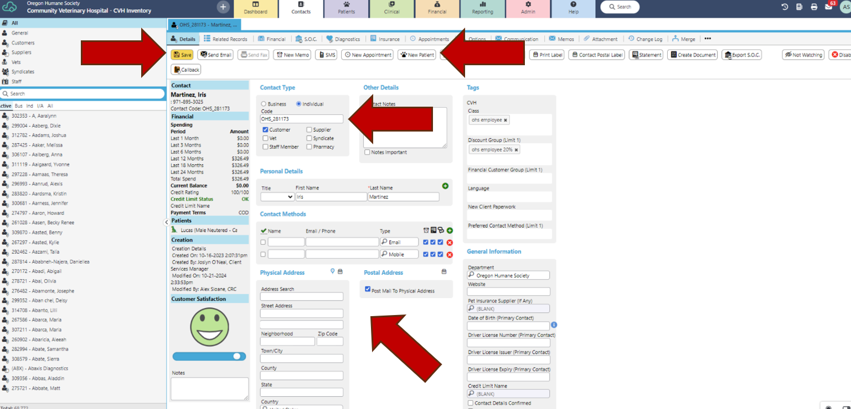Image resolution: width=851 pixels, height=409 pixels.
Task: Click the green smiley satisfaction face
Action: (210, 327)
